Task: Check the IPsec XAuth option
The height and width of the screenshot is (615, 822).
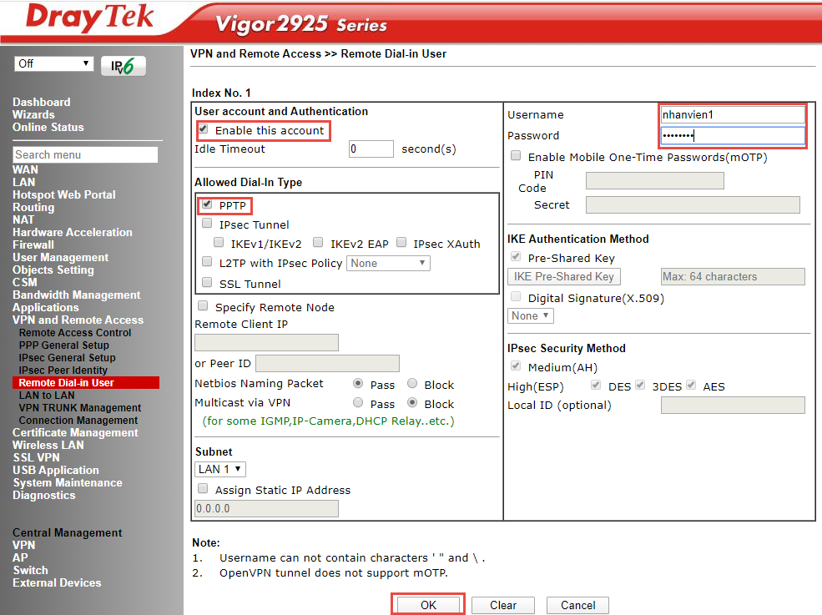Action: coord(401,243)
